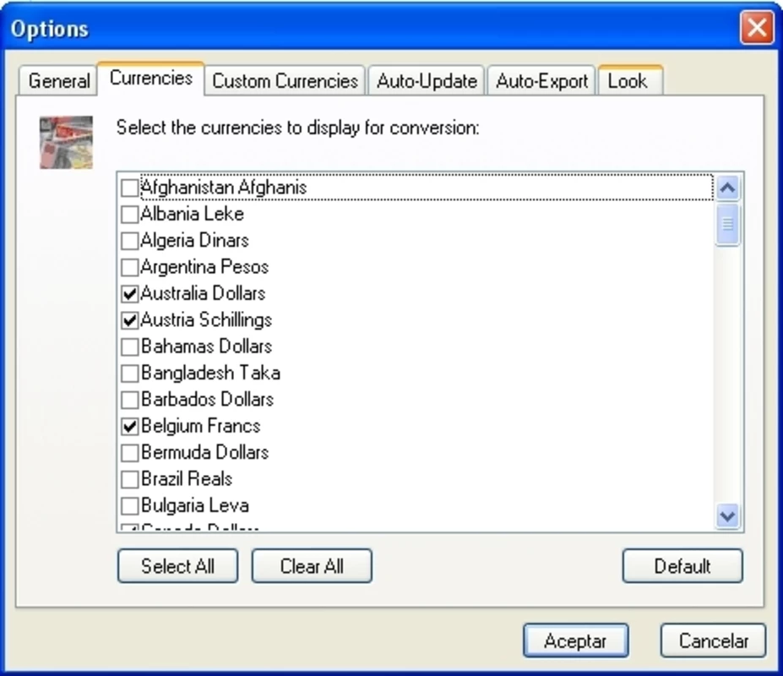Screen dimensions: 783x676
Task: Uncheck Belgium Francs checkbox
Action: (x=130, y=426)
